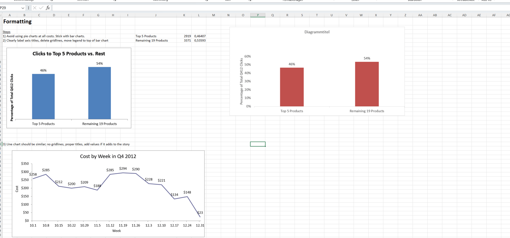Click the red 46% bar in right chart

click(292, 87)
